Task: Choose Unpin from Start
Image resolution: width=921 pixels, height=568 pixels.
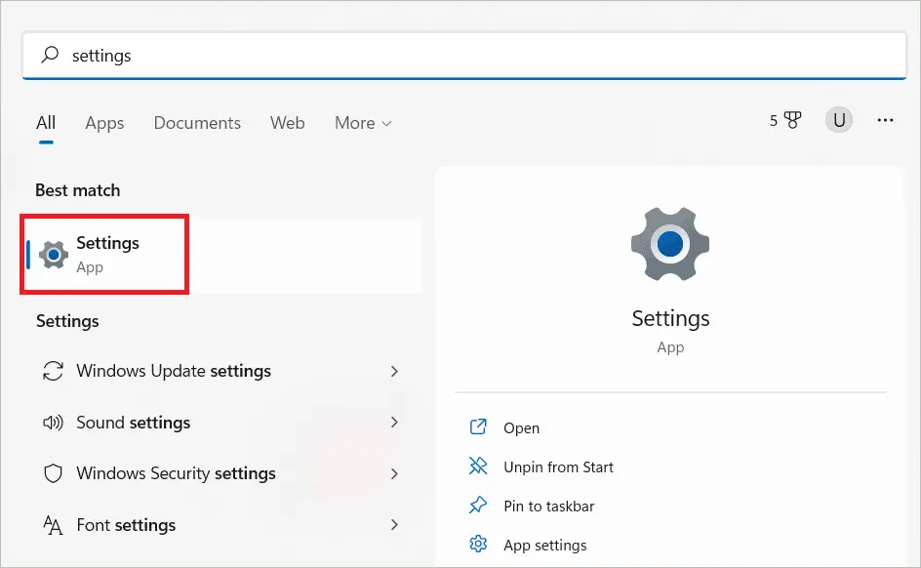Action: pyautogui.click(x=558, y=467)
